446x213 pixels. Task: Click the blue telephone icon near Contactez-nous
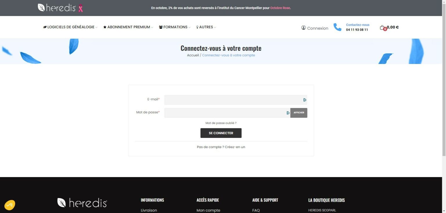[x=337, y=27]
